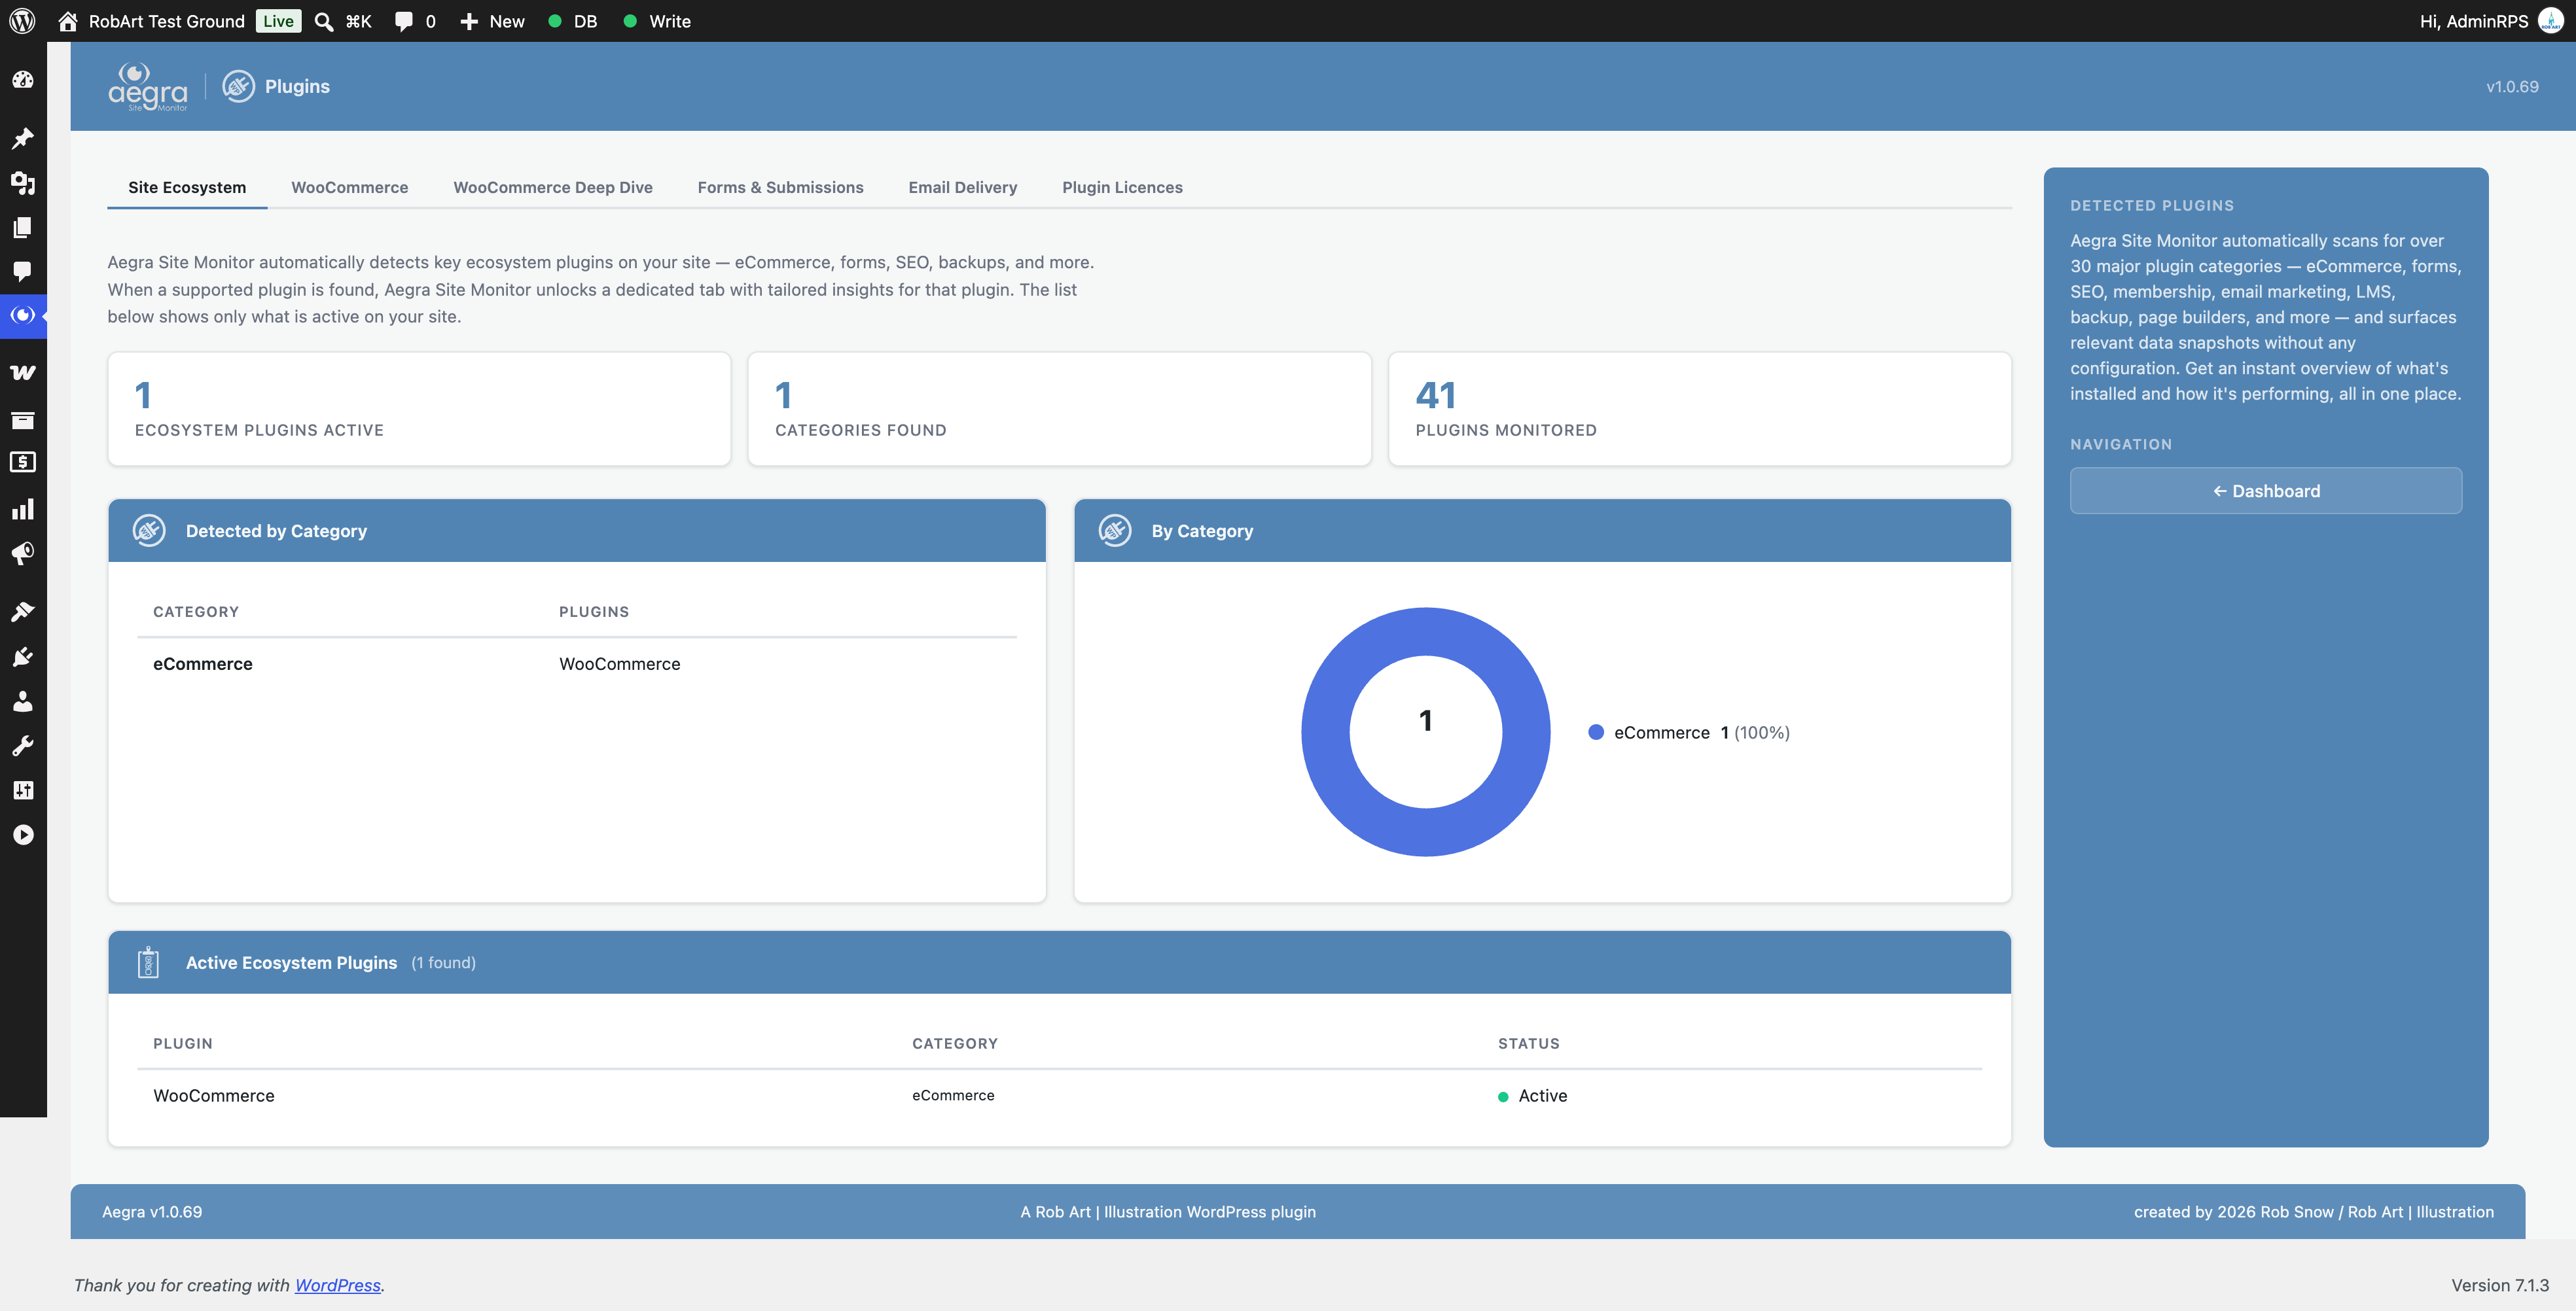Click the Collapse menu play-circle icon

click(23, 834)
